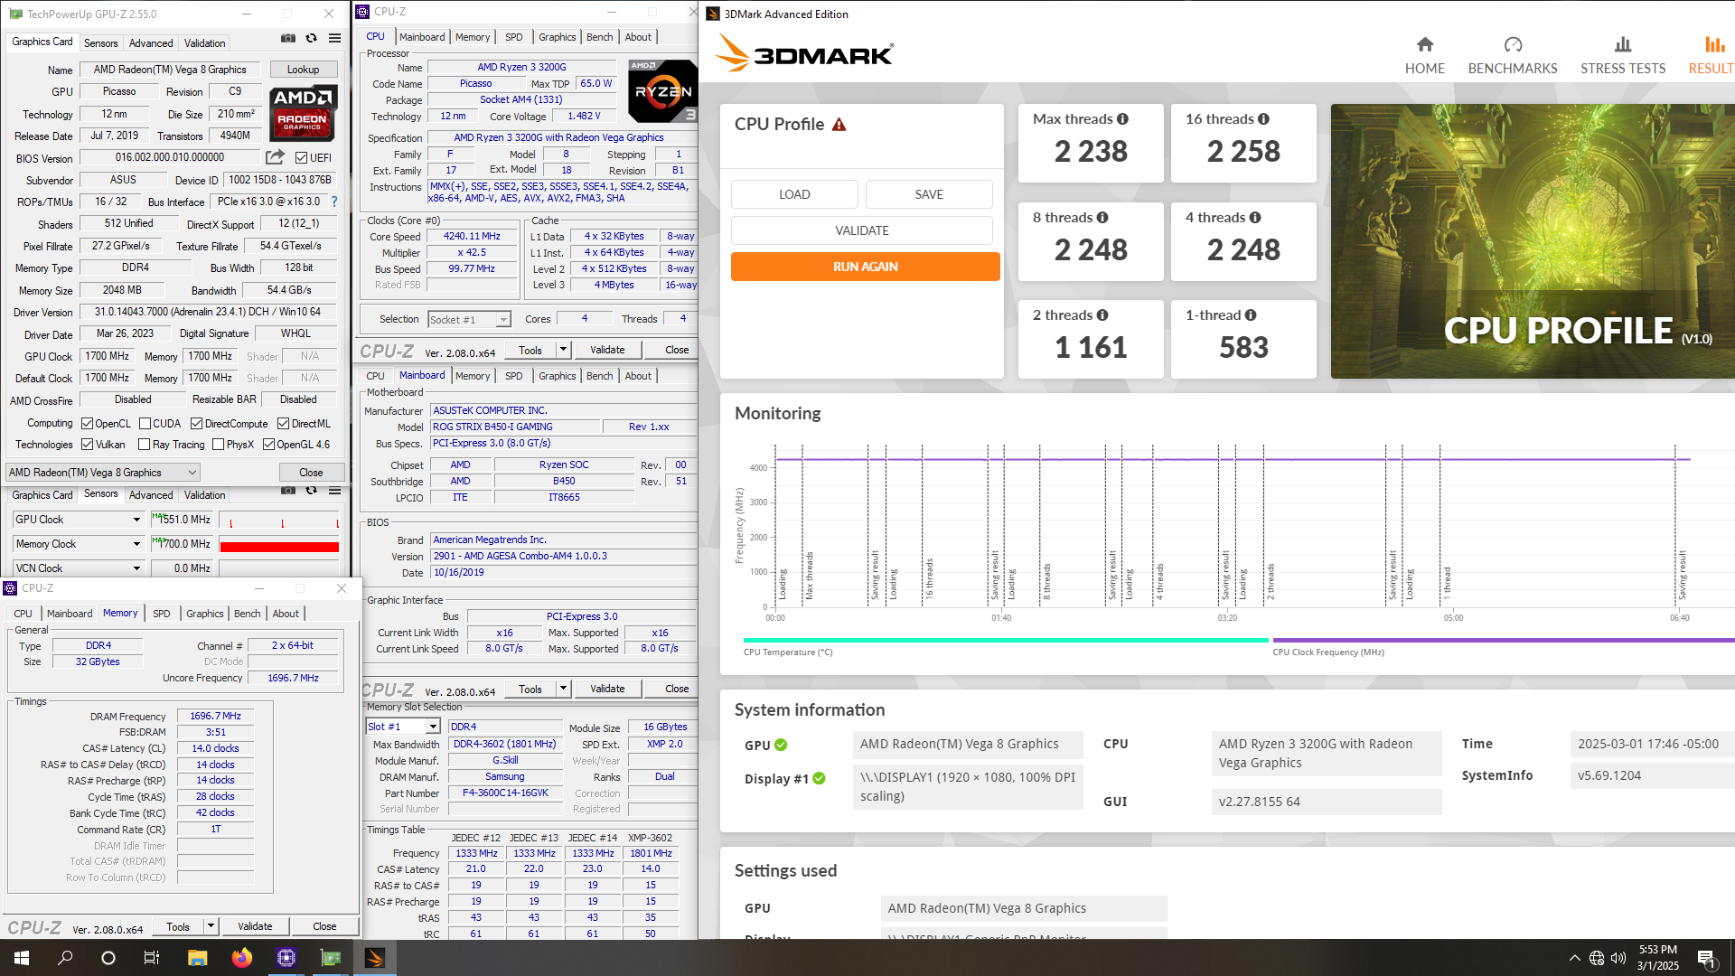This screenshot has height=976, width=1735.
Task: Open 3DMark RESULTS icon
Action: [x=1713, y=44]
